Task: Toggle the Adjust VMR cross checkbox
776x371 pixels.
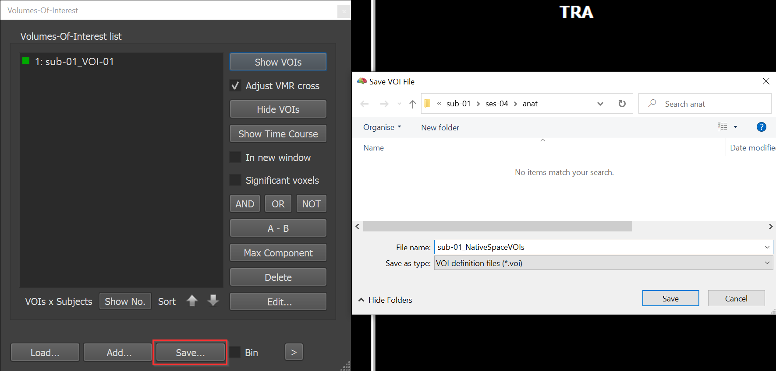Action: [x=235, y=85]
